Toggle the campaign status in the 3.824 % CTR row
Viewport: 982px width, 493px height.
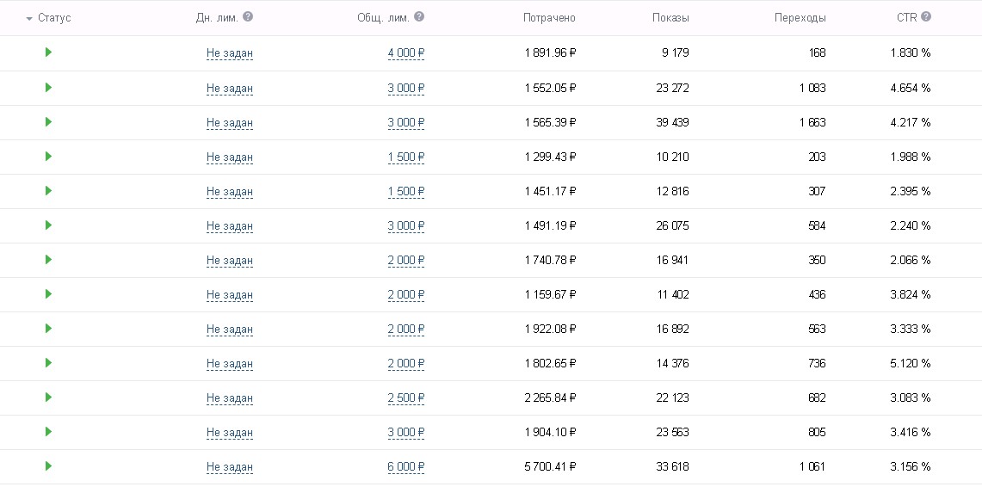48,293
